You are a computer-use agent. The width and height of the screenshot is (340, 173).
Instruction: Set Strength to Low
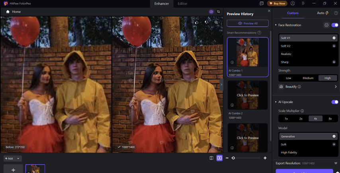tap(288, 78)
